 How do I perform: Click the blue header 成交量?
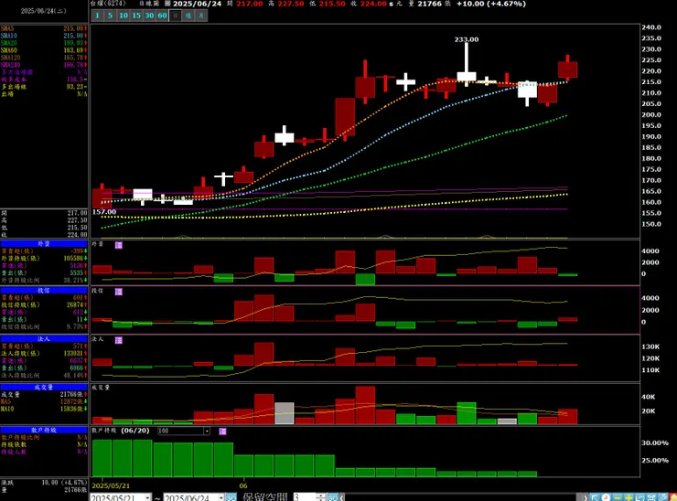pyautogui.click(x=44, y=387)
